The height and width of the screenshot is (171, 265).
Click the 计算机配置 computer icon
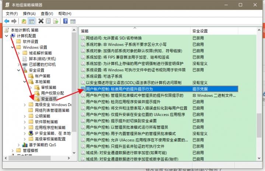(13, 36)
